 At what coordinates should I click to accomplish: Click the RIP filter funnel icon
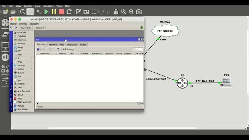pyautogui.click(x=58, y=49)
